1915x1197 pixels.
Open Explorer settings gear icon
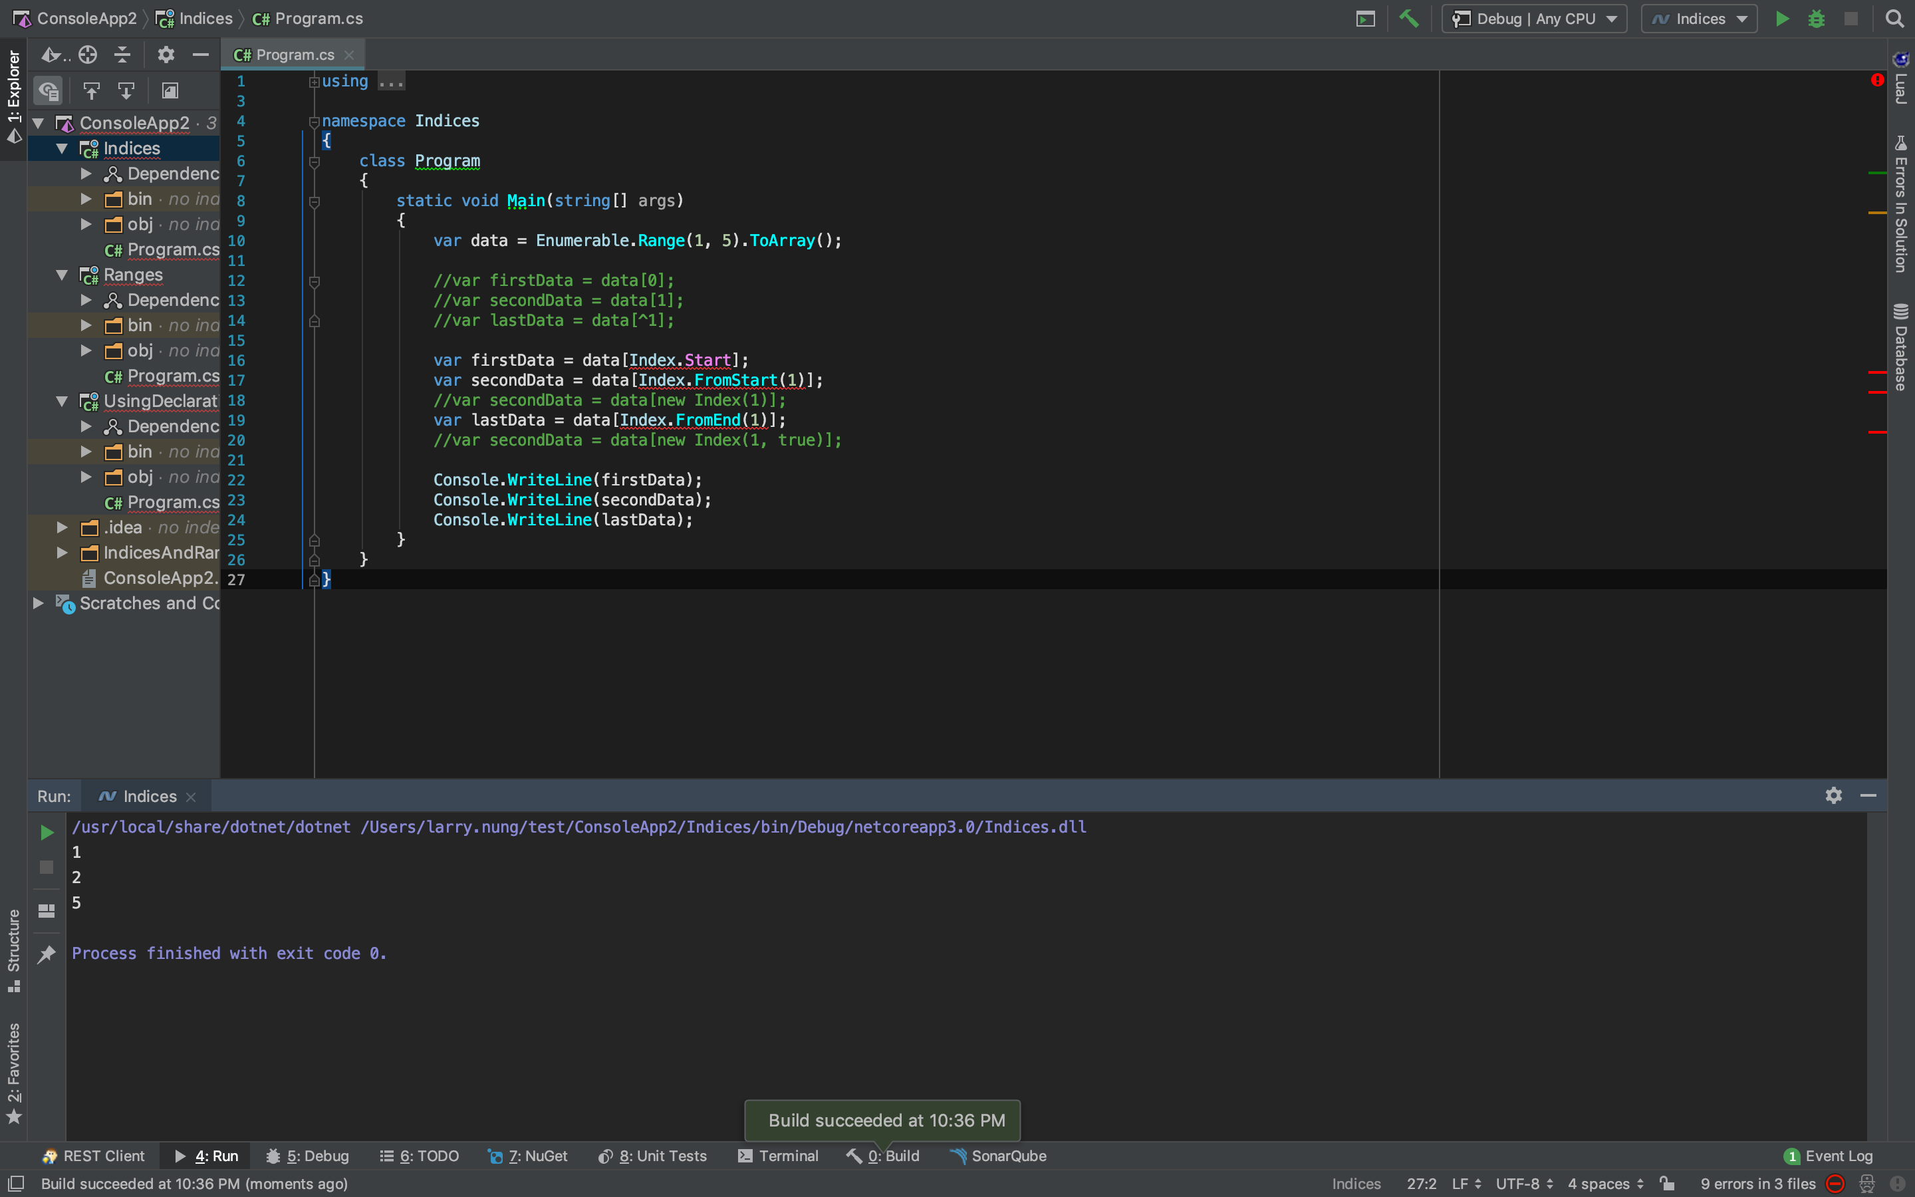click(x=166, y=55)
